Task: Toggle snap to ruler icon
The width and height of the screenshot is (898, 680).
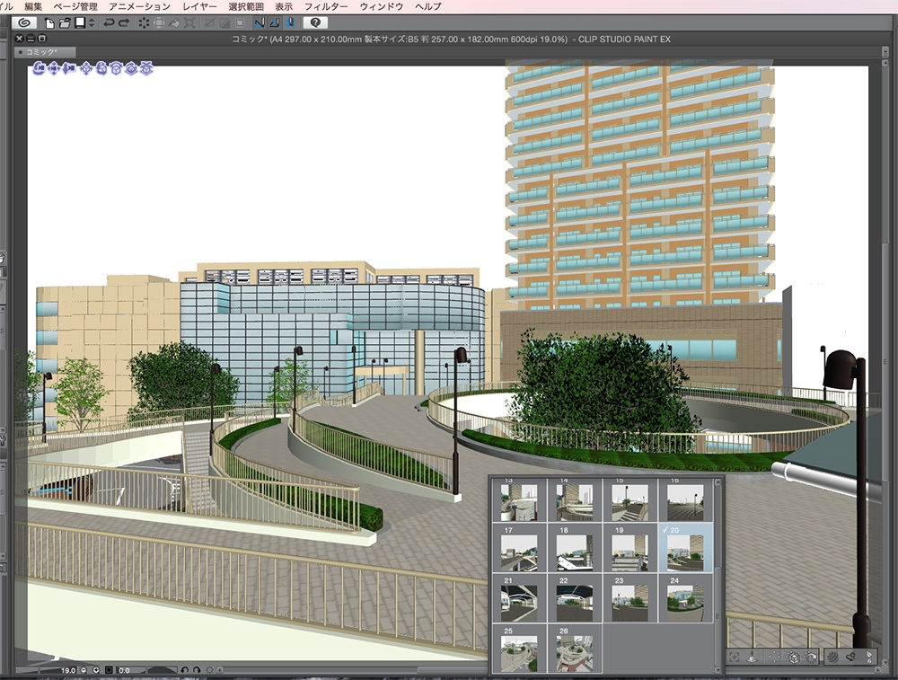Action: click(260, 23)
